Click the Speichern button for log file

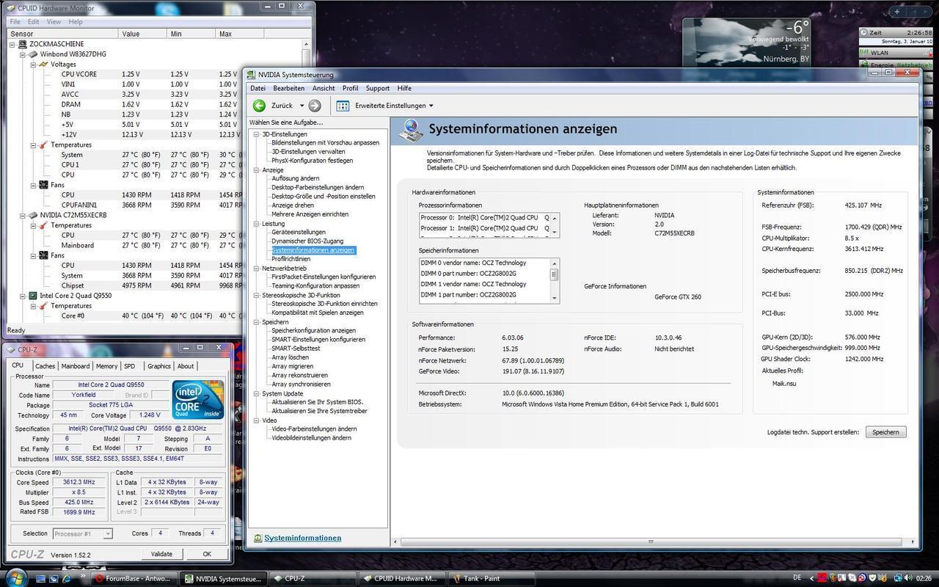(x=885, y=432)
